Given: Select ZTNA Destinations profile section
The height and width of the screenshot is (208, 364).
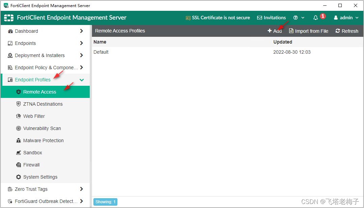Looking at the screenshot, I should tap(45, 104).
